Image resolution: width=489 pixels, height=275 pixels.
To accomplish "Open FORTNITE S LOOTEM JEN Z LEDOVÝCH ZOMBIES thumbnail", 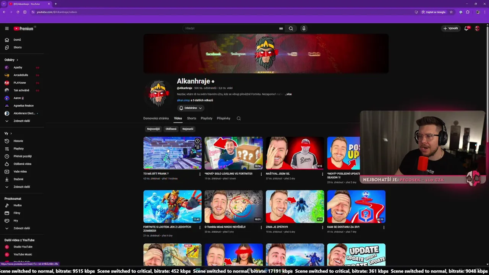I will click(x=172, y=206).
